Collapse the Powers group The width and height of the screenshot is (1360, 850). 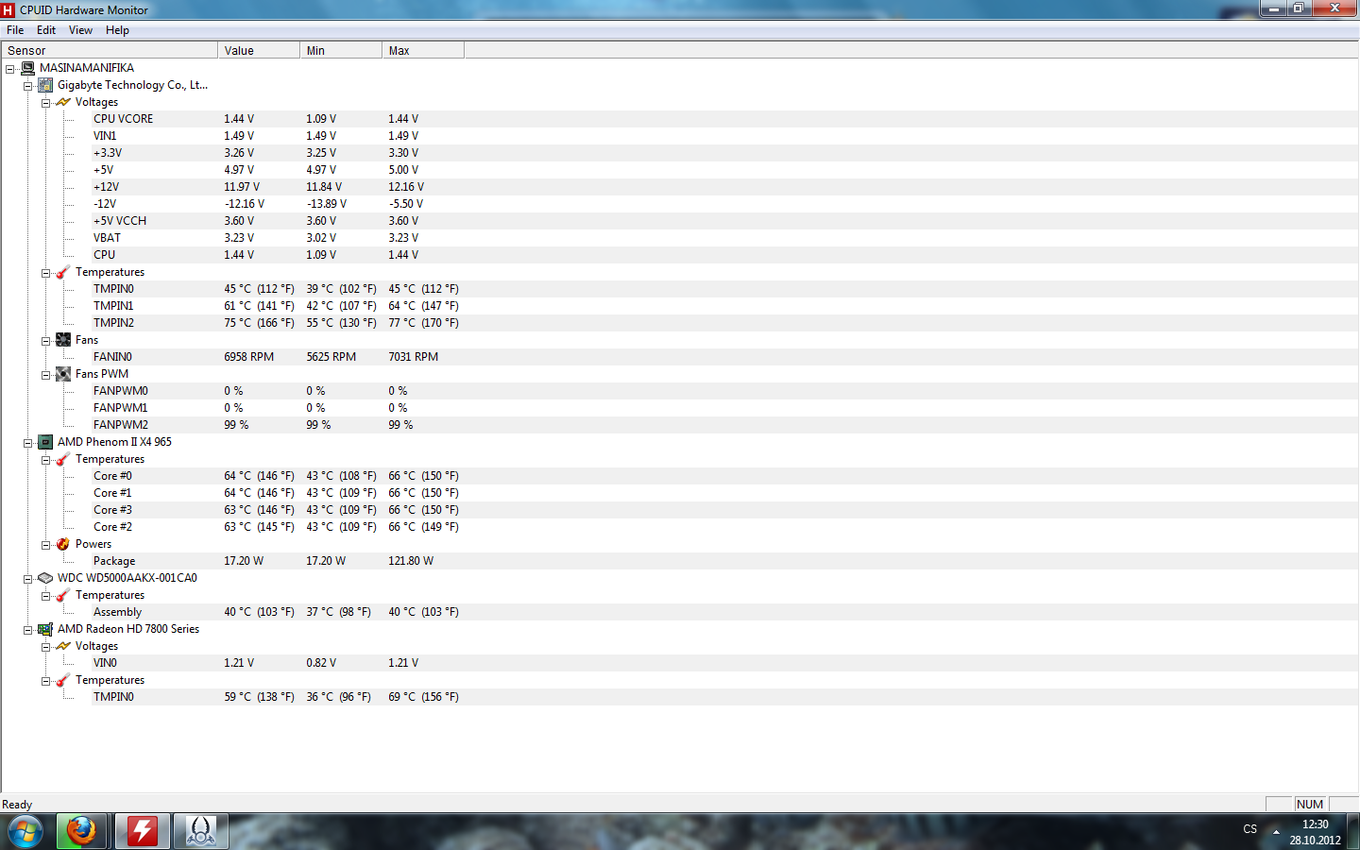(x=46, y=545)
